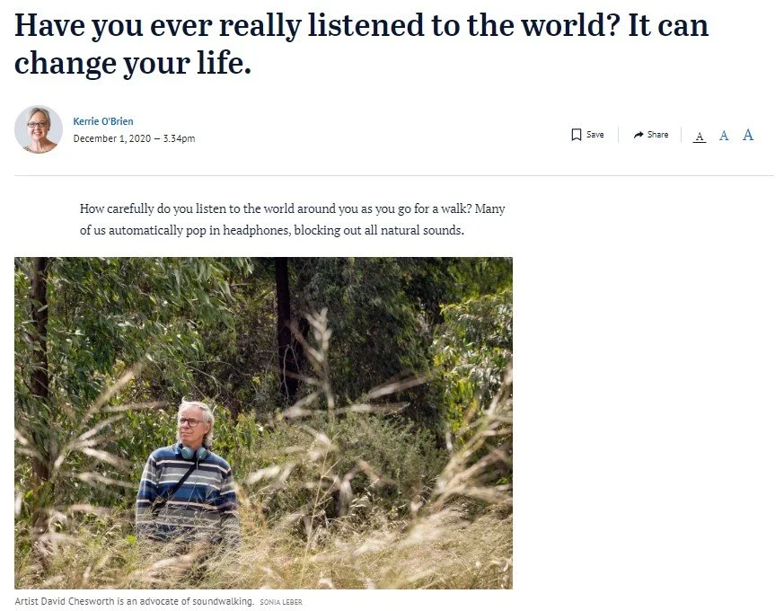Click the December 1, 2020 timestamp
This screenshot has height=611, width=784.
[134, 138]
